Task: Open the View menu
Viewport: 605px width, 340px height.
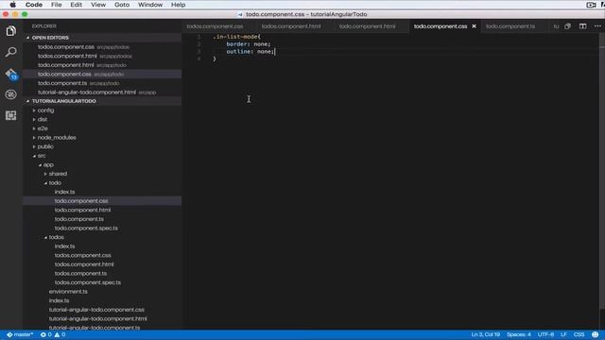Action: tap(98, 5)
